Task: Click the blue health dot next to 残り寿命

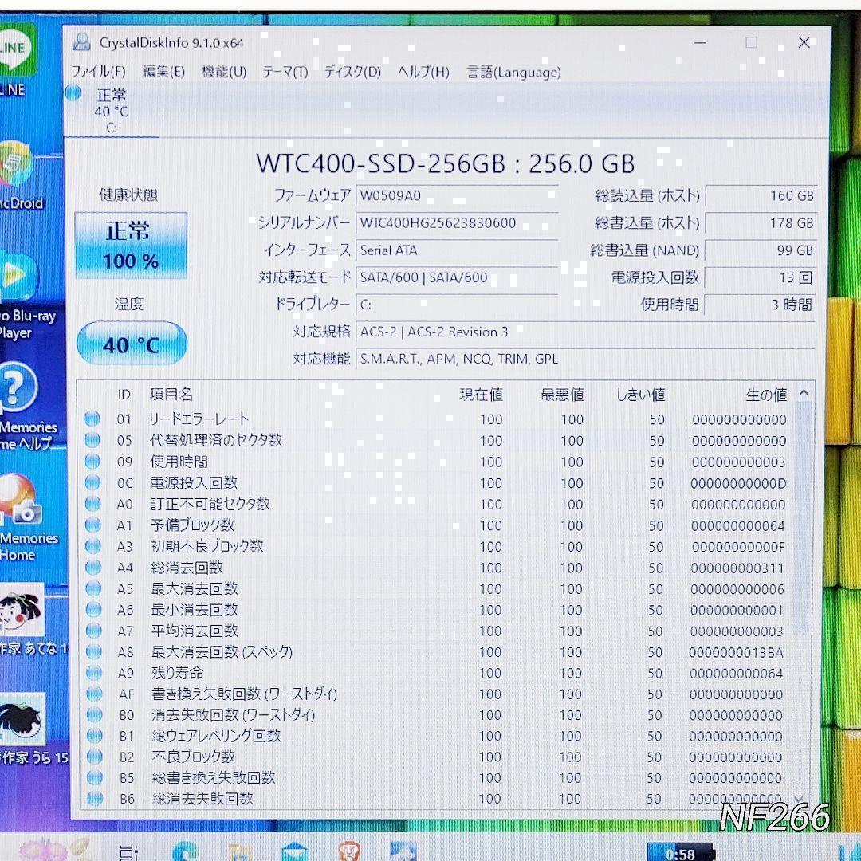Action: click(93, 673)
